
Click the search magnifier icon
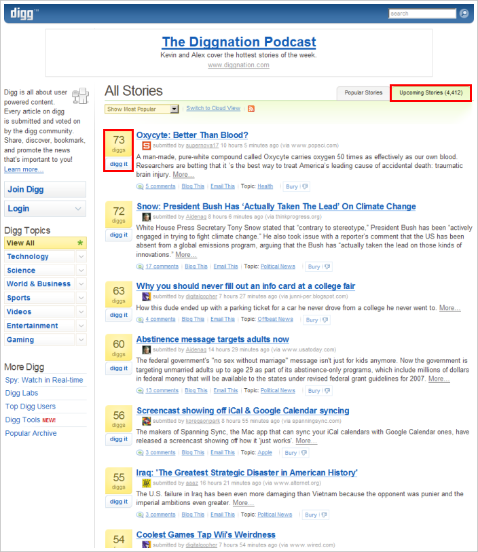464,14
